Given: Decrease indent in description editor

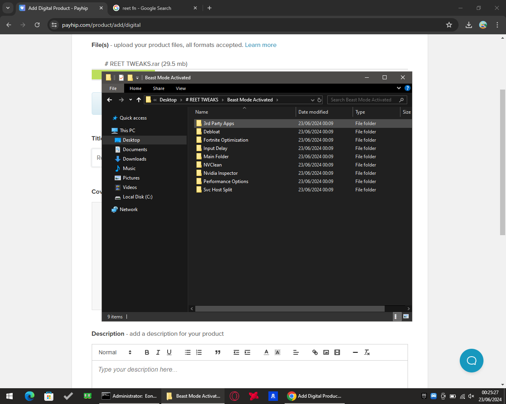Looking at the screenshot, I should 236,352.
